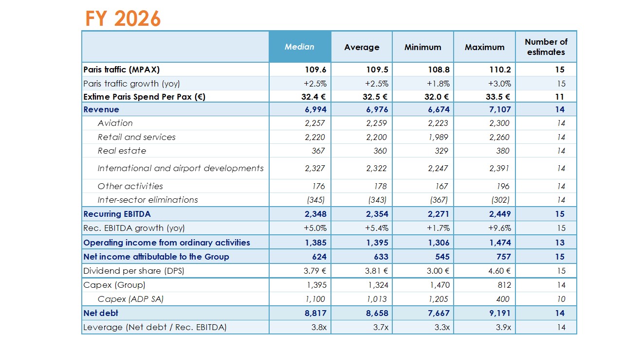Select the Aviation row label

tap(115, 123)
